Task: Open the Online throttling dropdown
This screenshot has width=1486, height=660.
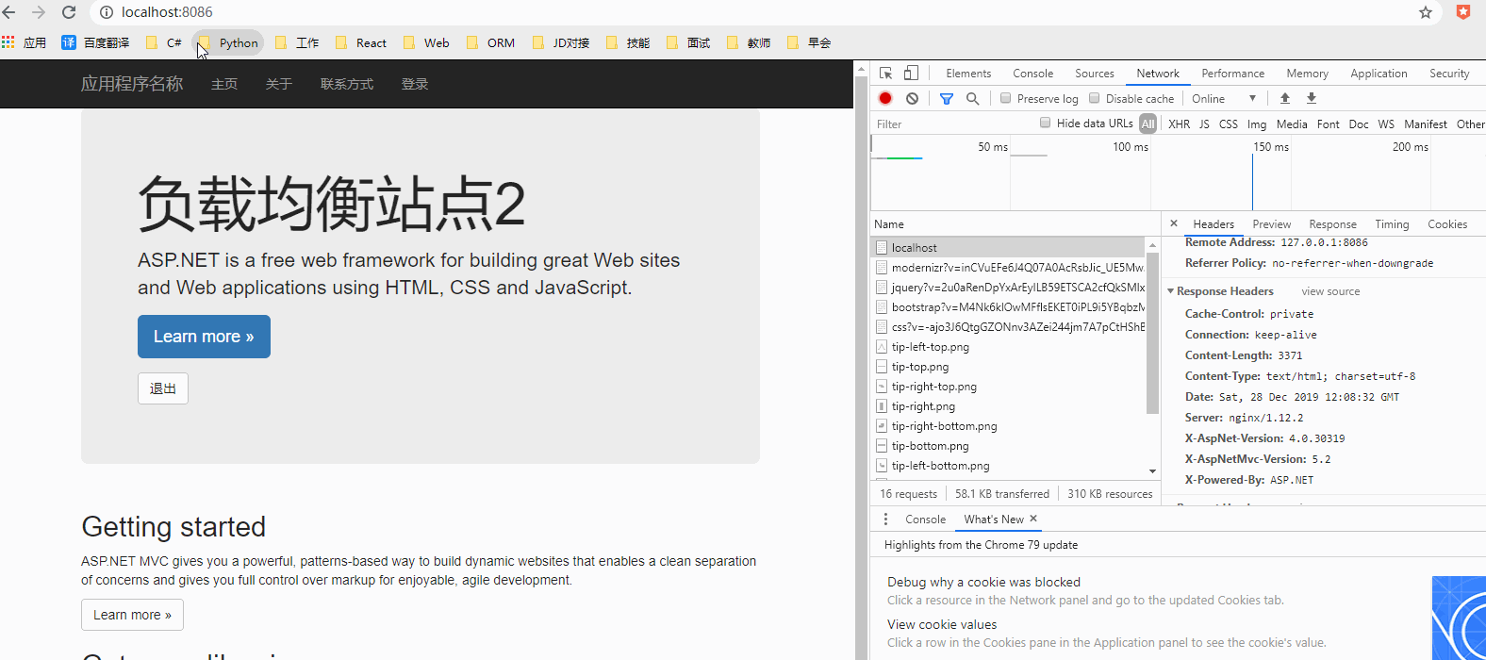Action: tap(1224, 99)
